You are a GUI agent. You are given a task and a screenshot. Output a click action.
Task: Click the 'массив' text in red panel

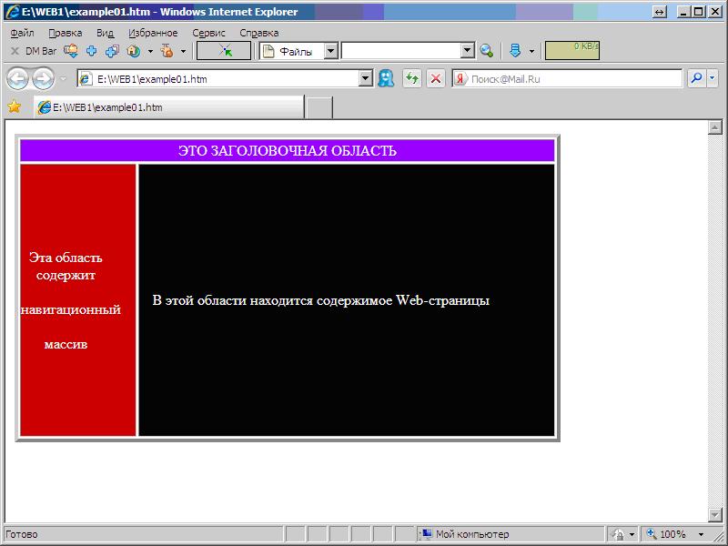tap(66, 345)
